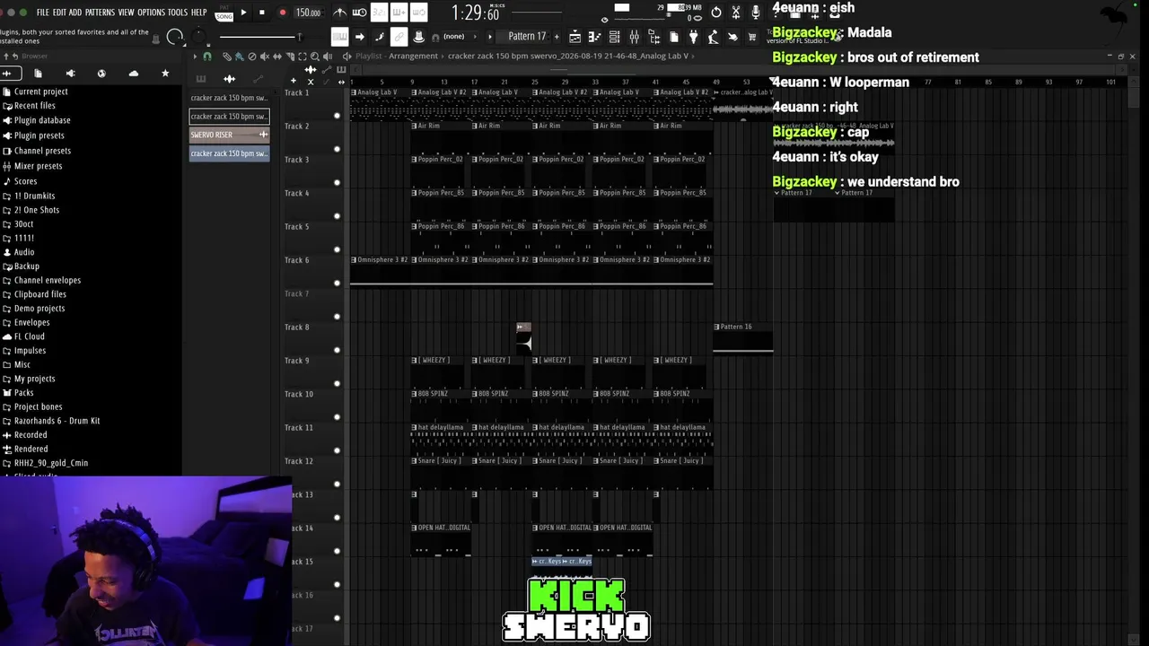Click the Stop button in transport

tap(262, 13)
